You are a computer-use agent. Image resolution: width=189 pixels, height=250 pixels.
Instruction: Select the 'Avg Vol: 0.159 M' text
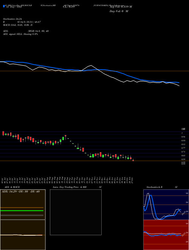(x=121, y=7)
